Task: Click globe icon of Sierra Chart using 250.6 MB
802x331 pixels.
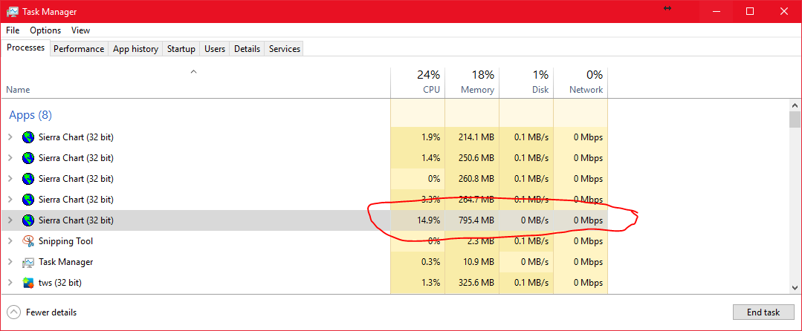Action: coord(28,158)
